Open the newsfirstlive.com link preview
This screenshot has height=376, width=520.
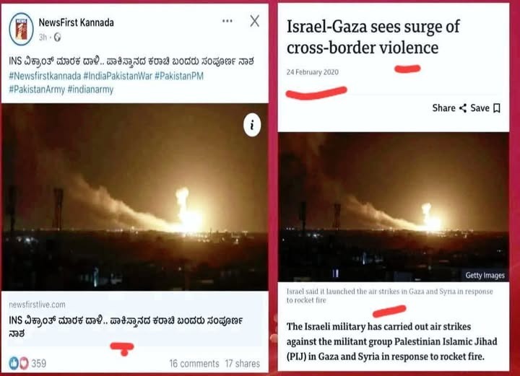pyautogui.click(x=135, y=319)
